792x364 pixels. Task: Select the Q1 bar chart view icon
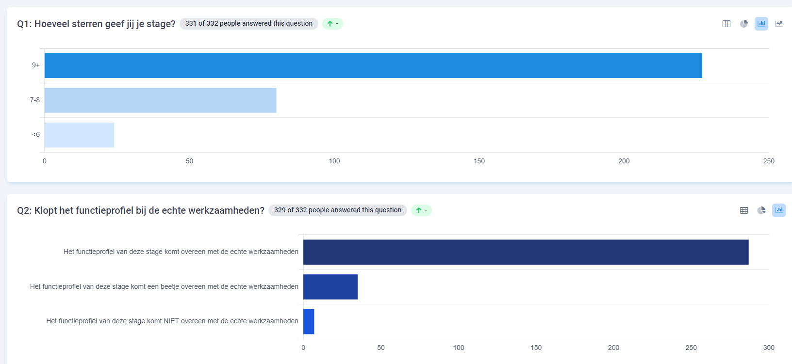click(761, 24)
